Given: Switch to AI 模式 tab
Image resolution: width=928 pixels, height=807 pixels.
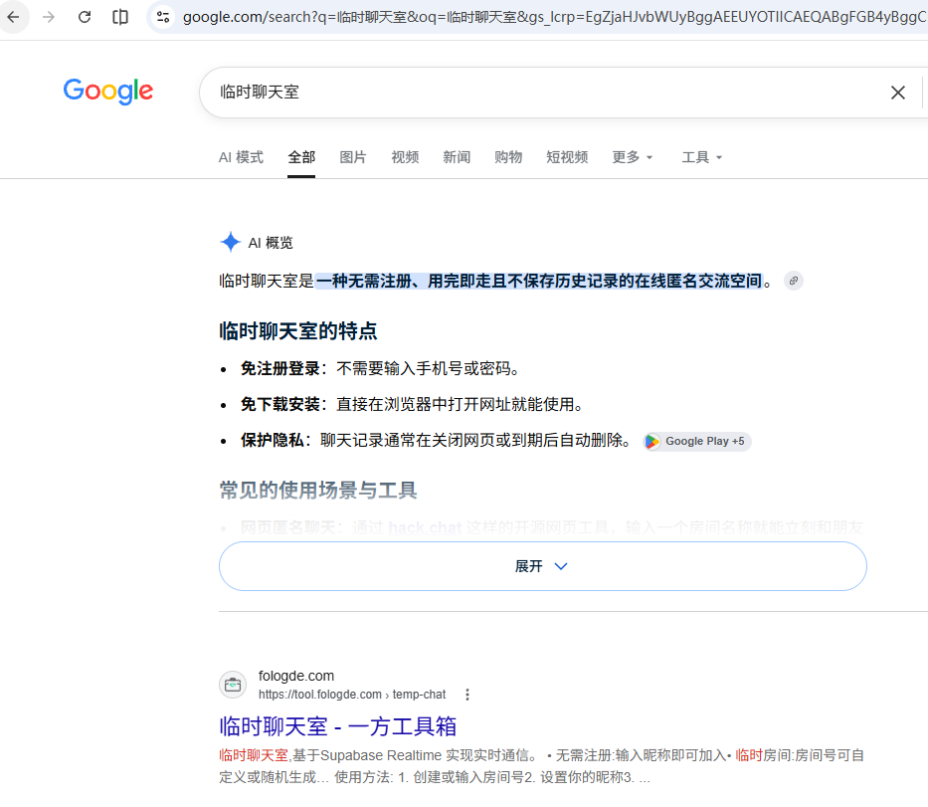Looking at the screenshot, I should click(241, 157).
